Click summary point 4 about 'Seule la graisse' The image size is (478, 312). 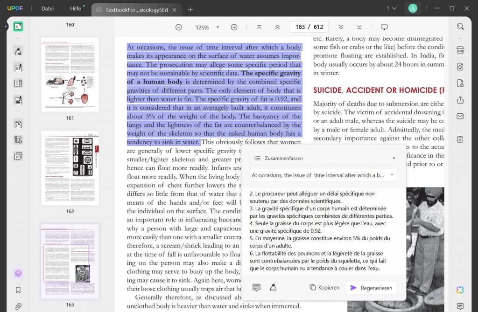click(x=317, y=227)
